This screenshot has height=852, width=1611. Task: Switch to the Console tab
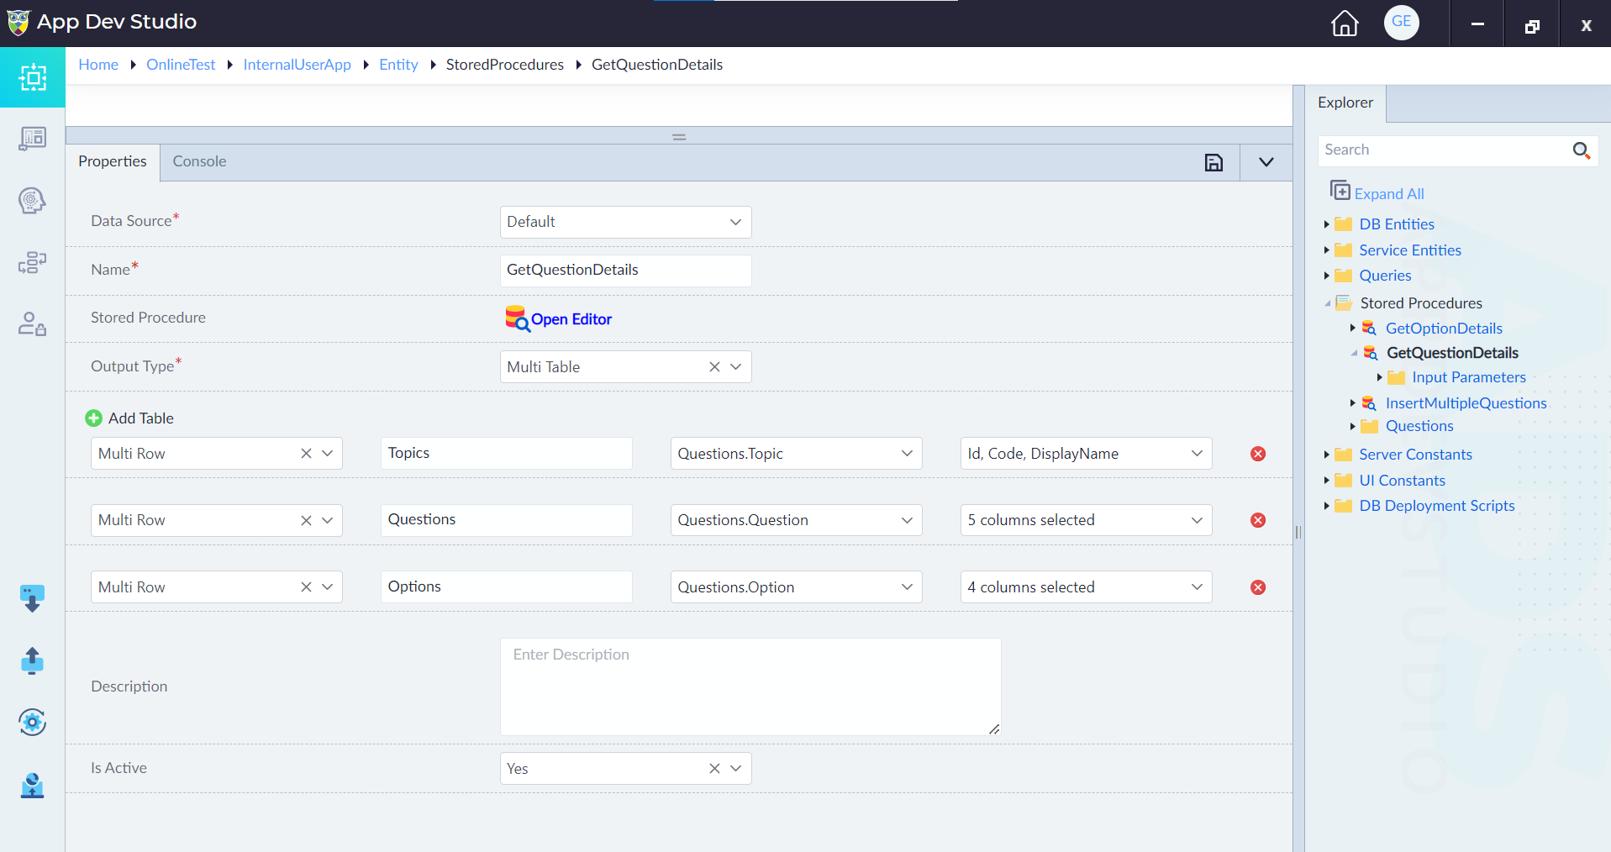199,161
